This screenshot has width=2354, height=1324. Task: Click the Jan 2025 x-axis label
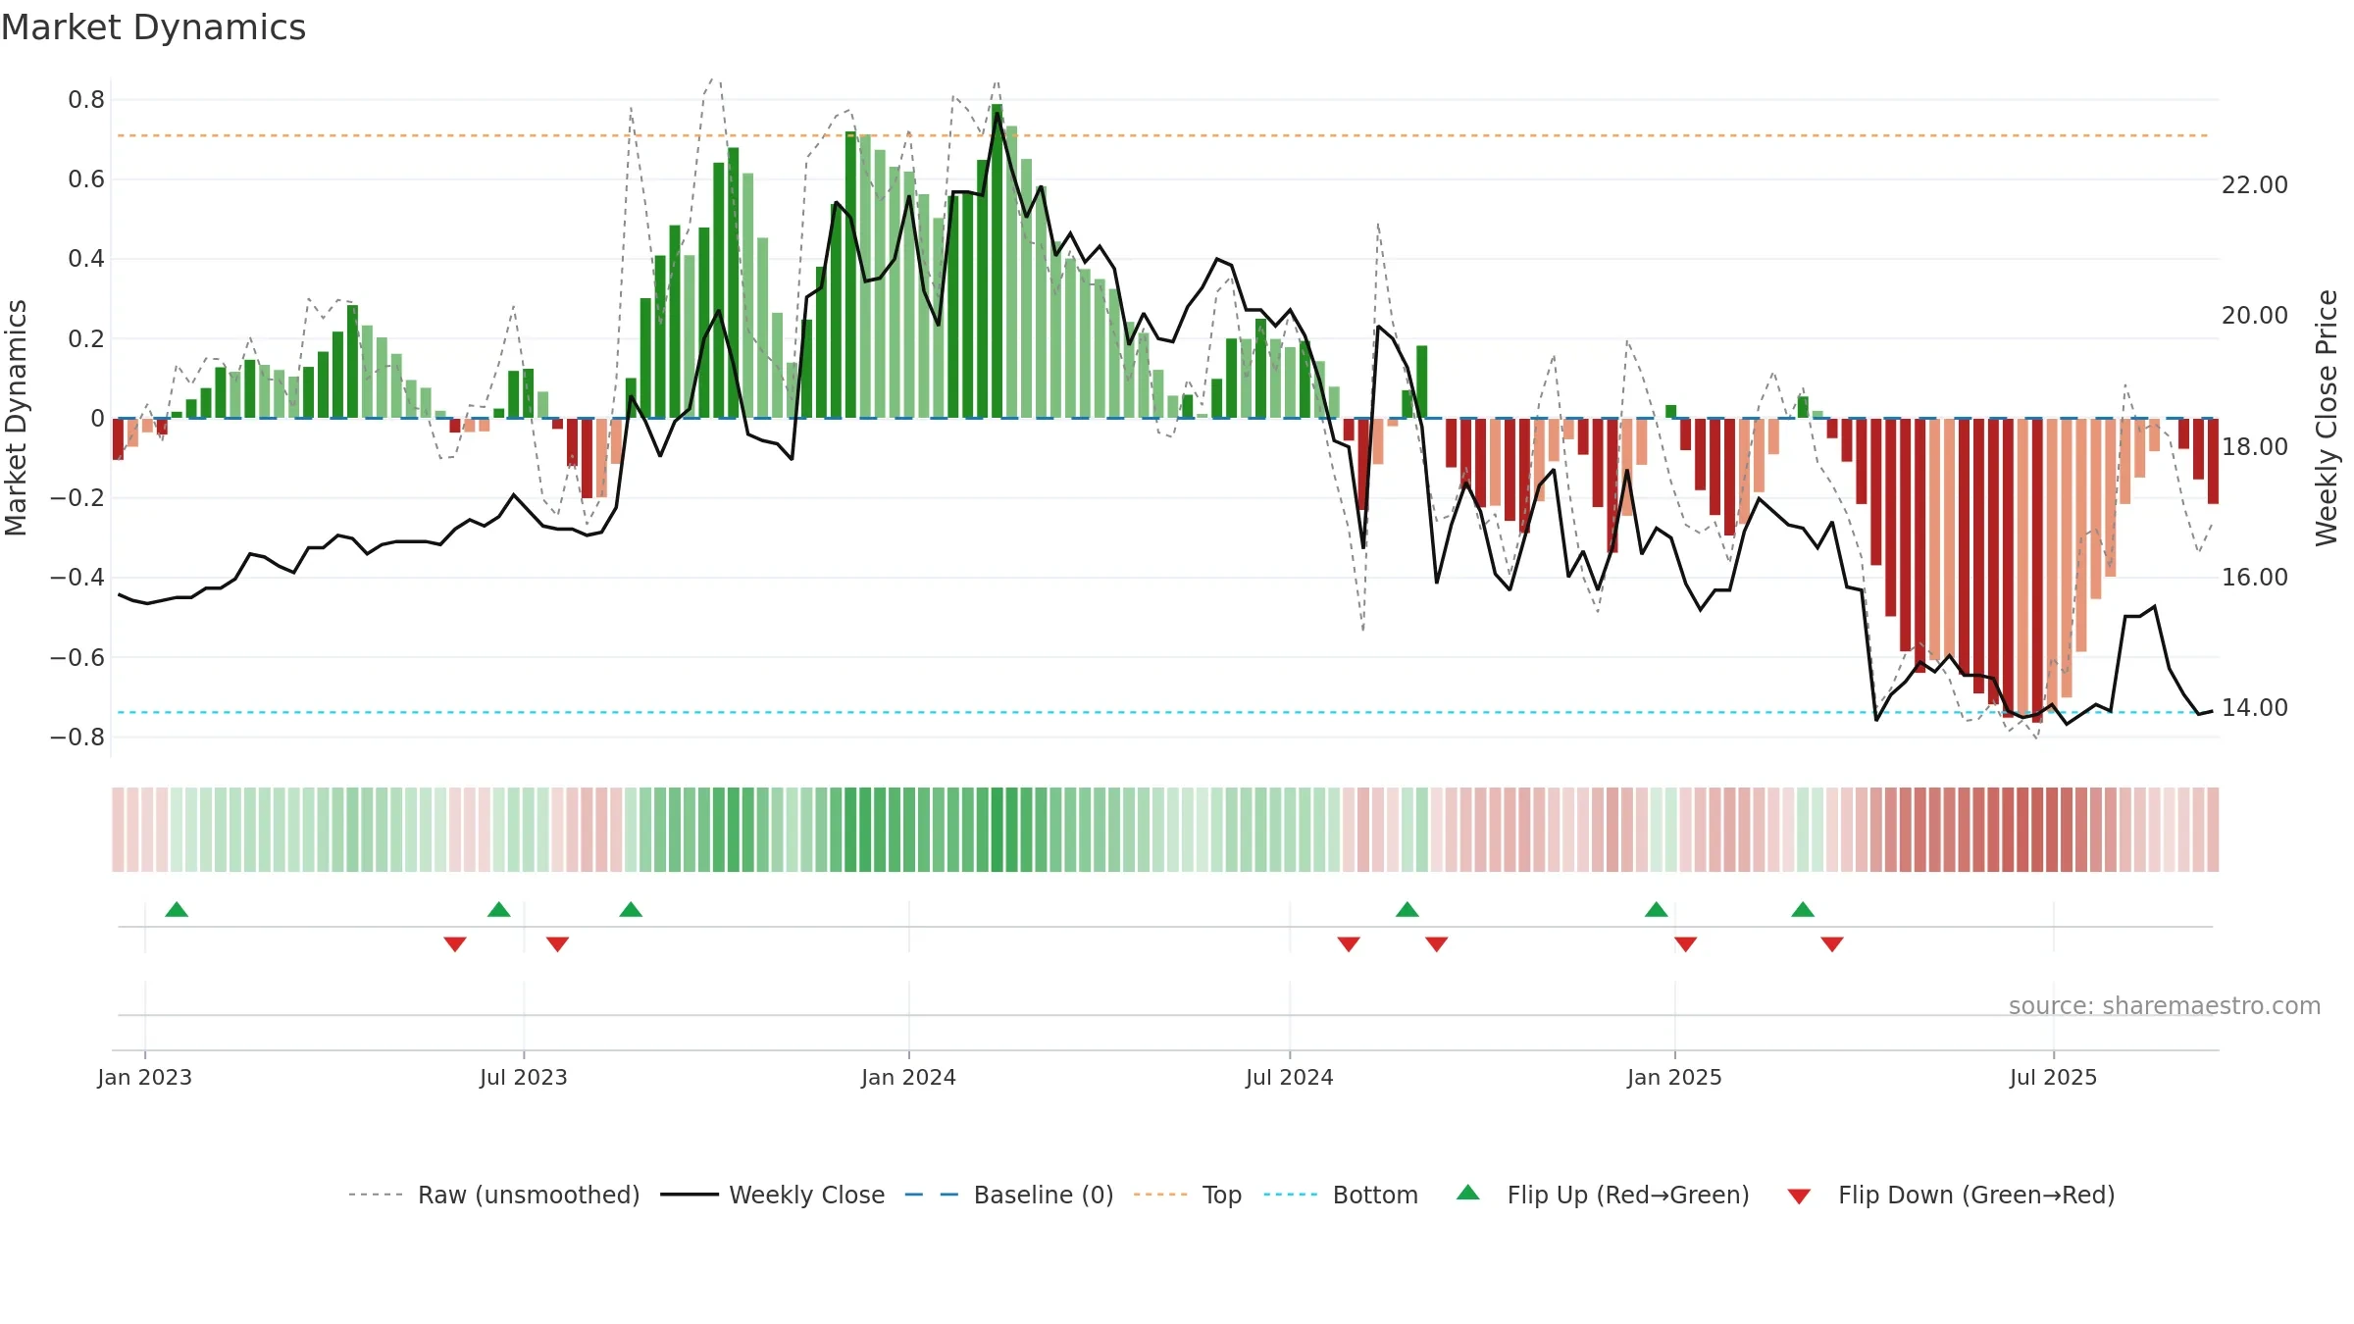(x=1675, y=1077)
